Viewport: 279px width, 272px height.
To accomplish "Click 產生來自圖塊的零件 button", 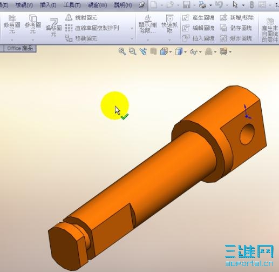I will coord(270,30).
